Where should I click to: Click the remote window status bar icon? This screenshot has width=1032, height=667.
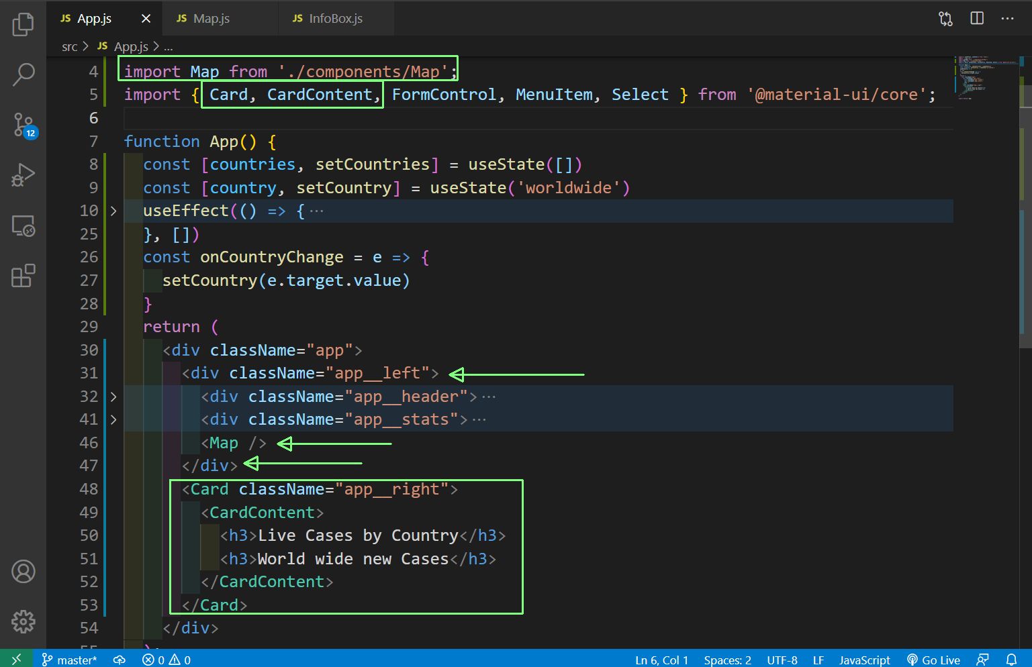click(x=16, y=660)
